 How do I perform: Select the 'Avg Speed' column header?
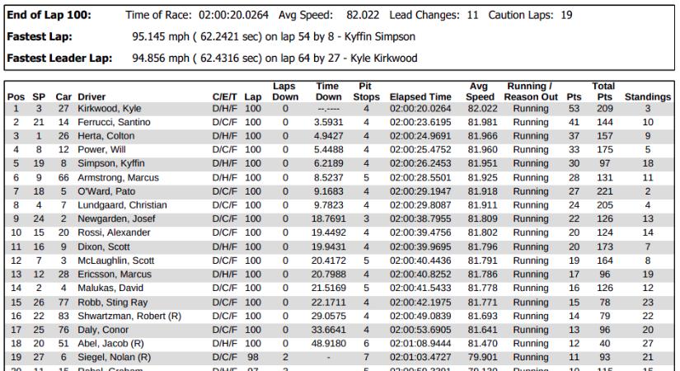[480, 92]
